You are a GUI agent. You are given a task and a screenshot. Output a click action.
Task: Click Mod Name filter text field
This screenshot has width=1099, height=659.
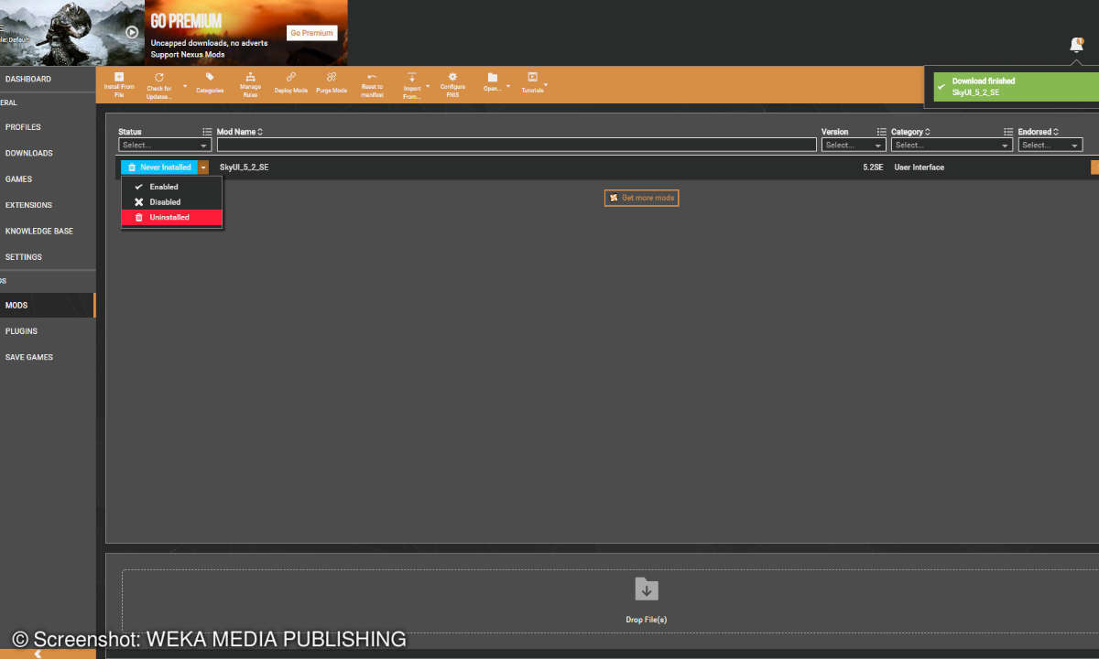click(x=517, y=145)
